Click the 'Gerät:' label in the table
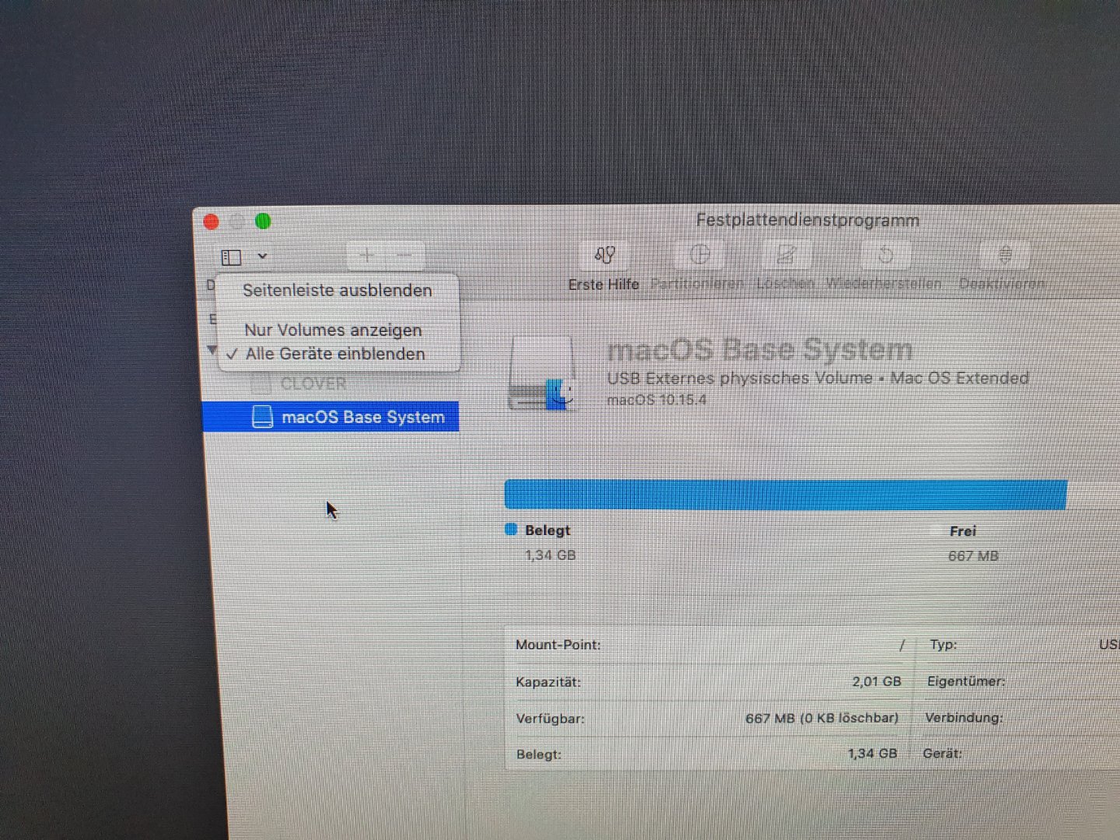 942,754
